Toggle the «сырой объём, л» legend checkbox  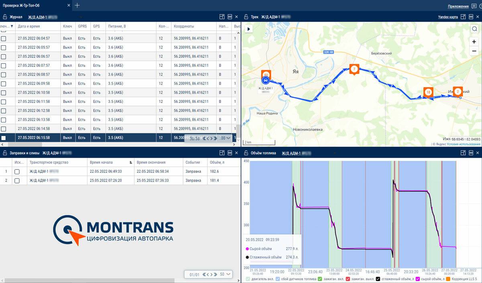[417, 279]
